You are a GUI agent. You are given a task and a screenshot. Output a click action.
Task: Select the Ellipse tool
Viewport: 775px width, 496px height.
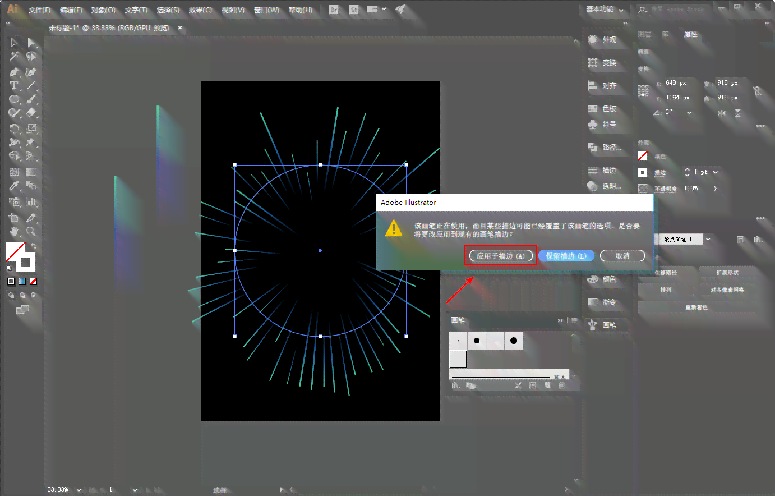click(x=14, y=100)
